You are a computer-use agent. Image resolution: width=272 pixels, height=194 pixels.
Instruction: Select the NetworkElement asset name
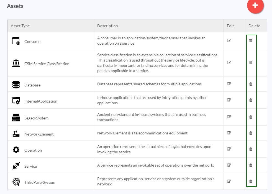(39, 134)
